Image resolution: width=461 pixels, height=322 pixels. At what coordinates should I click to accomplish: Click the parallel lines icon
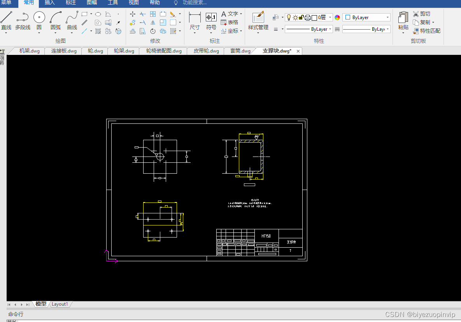[85, 22]
